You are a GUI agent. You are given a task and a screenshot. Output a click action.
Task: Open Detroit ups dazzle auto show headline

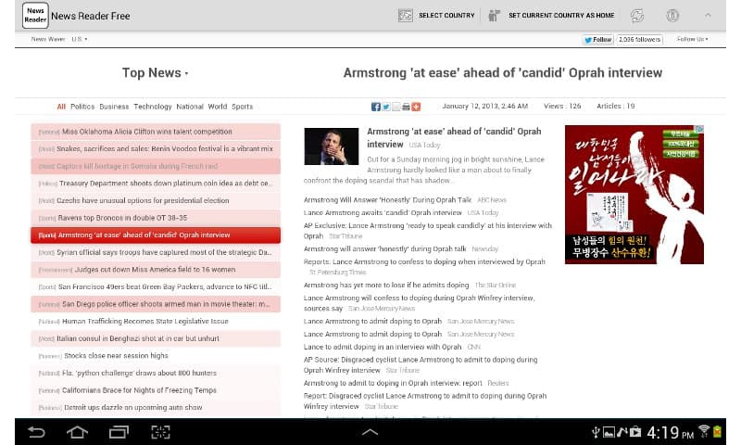pyautogui.click(x=156, y=408)
